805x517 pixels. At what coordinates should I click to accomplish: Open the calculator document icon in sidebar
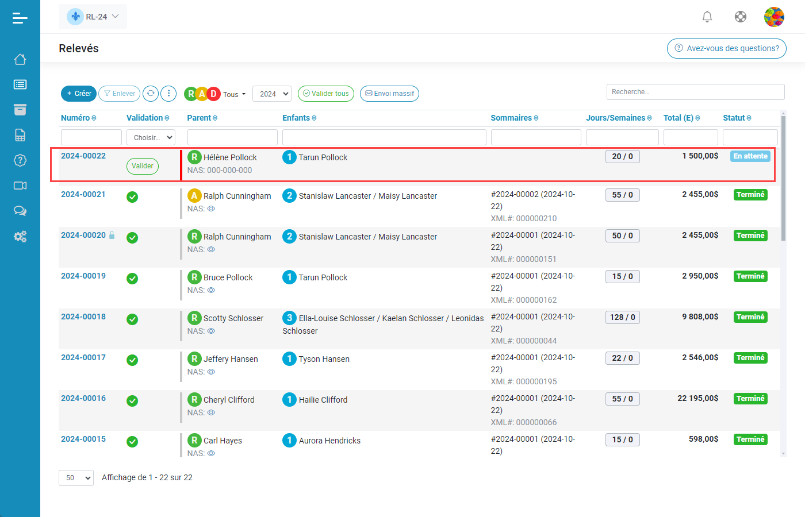coord(20,134)
